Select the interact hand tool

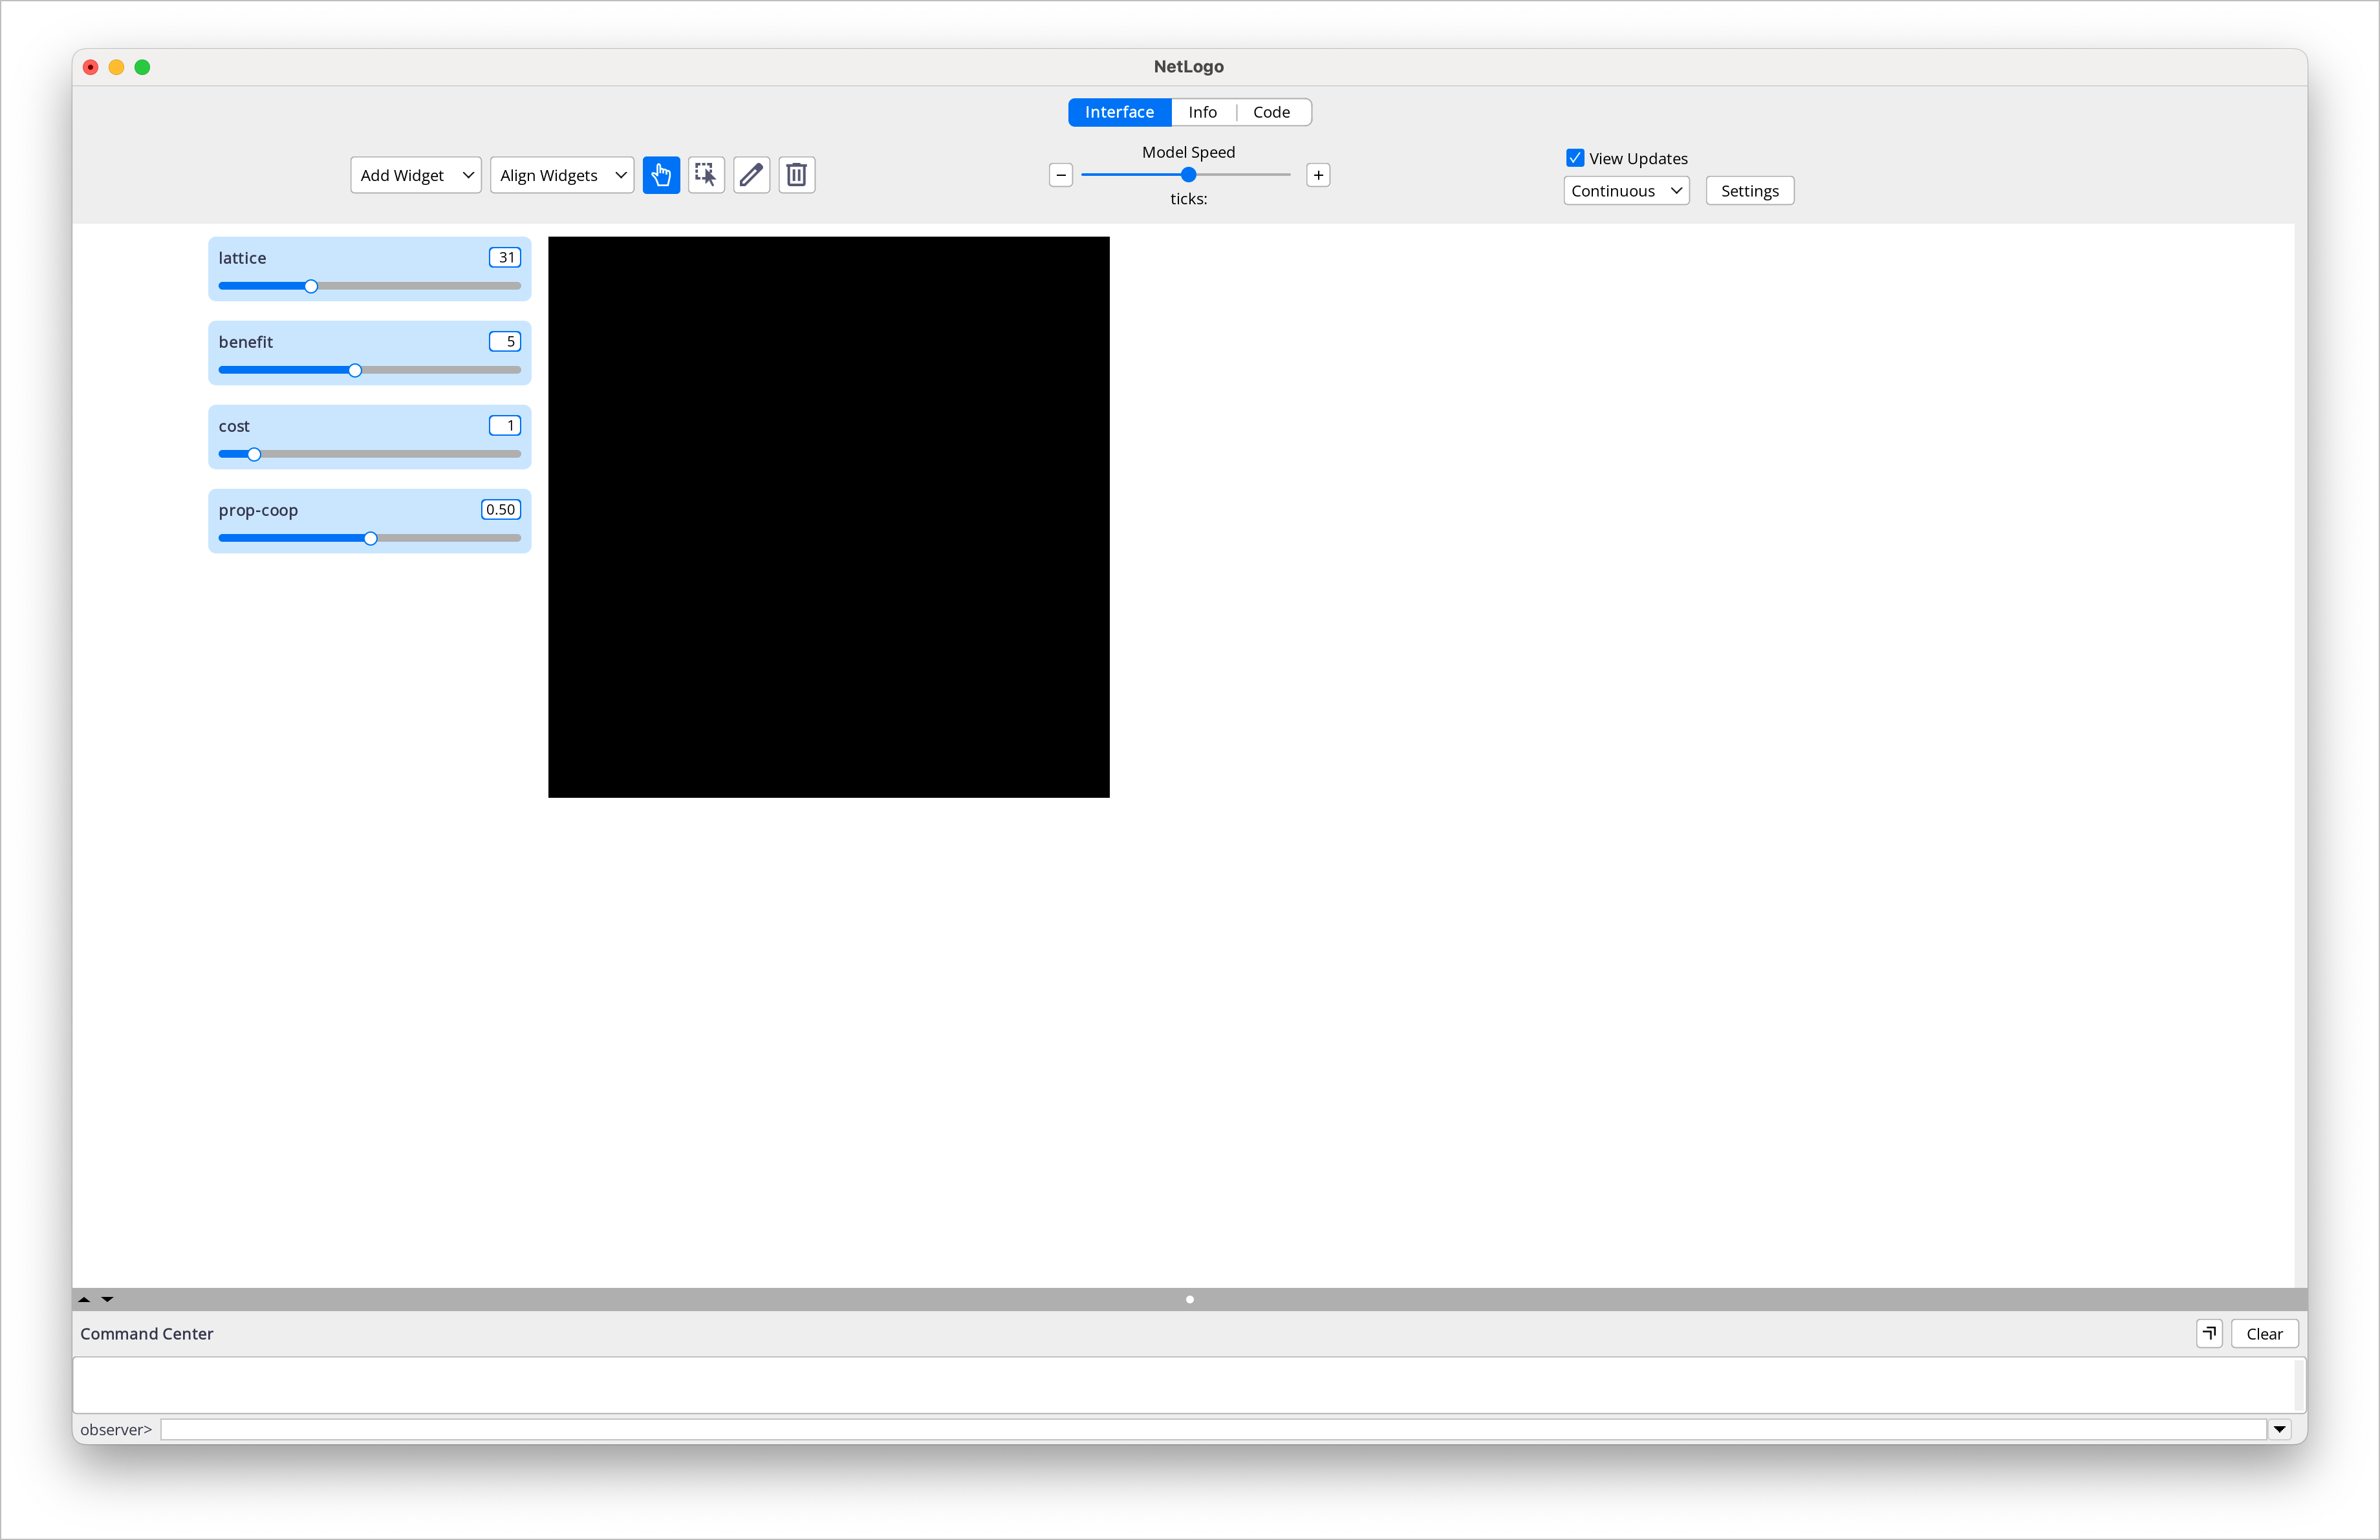(661, 175)
